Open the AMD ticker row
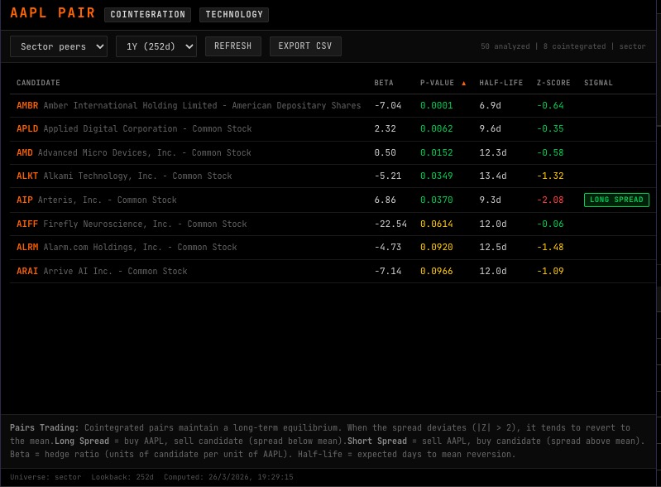Image resolution: width=661 pixels, height=487 pixels. (x=333, y=152)
